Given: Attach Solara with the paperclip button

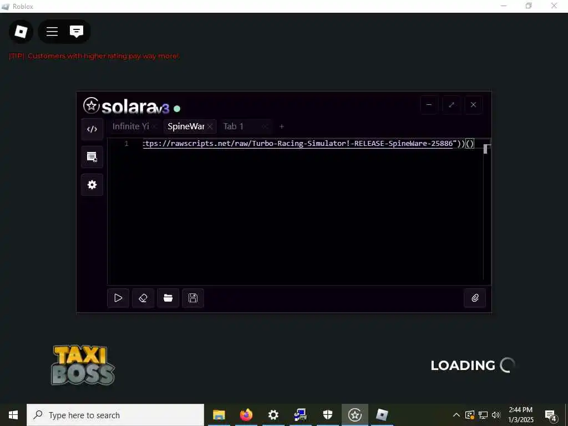Looking at the screenshot, I should [x=475, y=298].
